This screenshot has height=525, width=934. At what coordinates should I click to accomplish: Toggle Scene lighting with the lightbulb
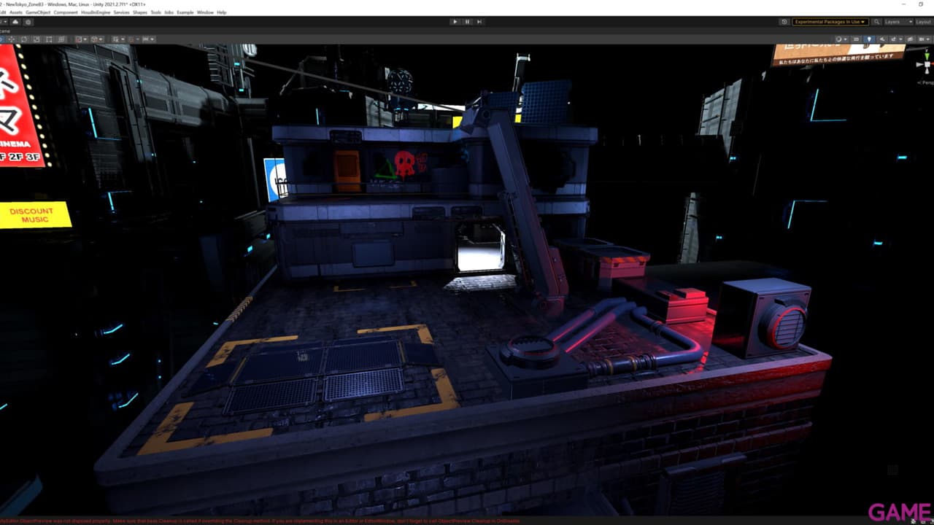[x=869, y=39]
